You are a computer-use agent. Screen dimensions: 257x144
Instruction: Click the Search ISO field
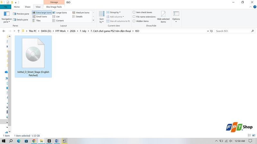[x=235, y=31]
